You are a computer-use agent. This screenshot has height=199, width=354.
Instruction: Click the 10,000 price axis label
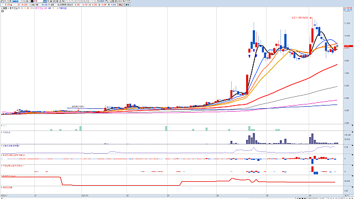[x=347, y=35]
